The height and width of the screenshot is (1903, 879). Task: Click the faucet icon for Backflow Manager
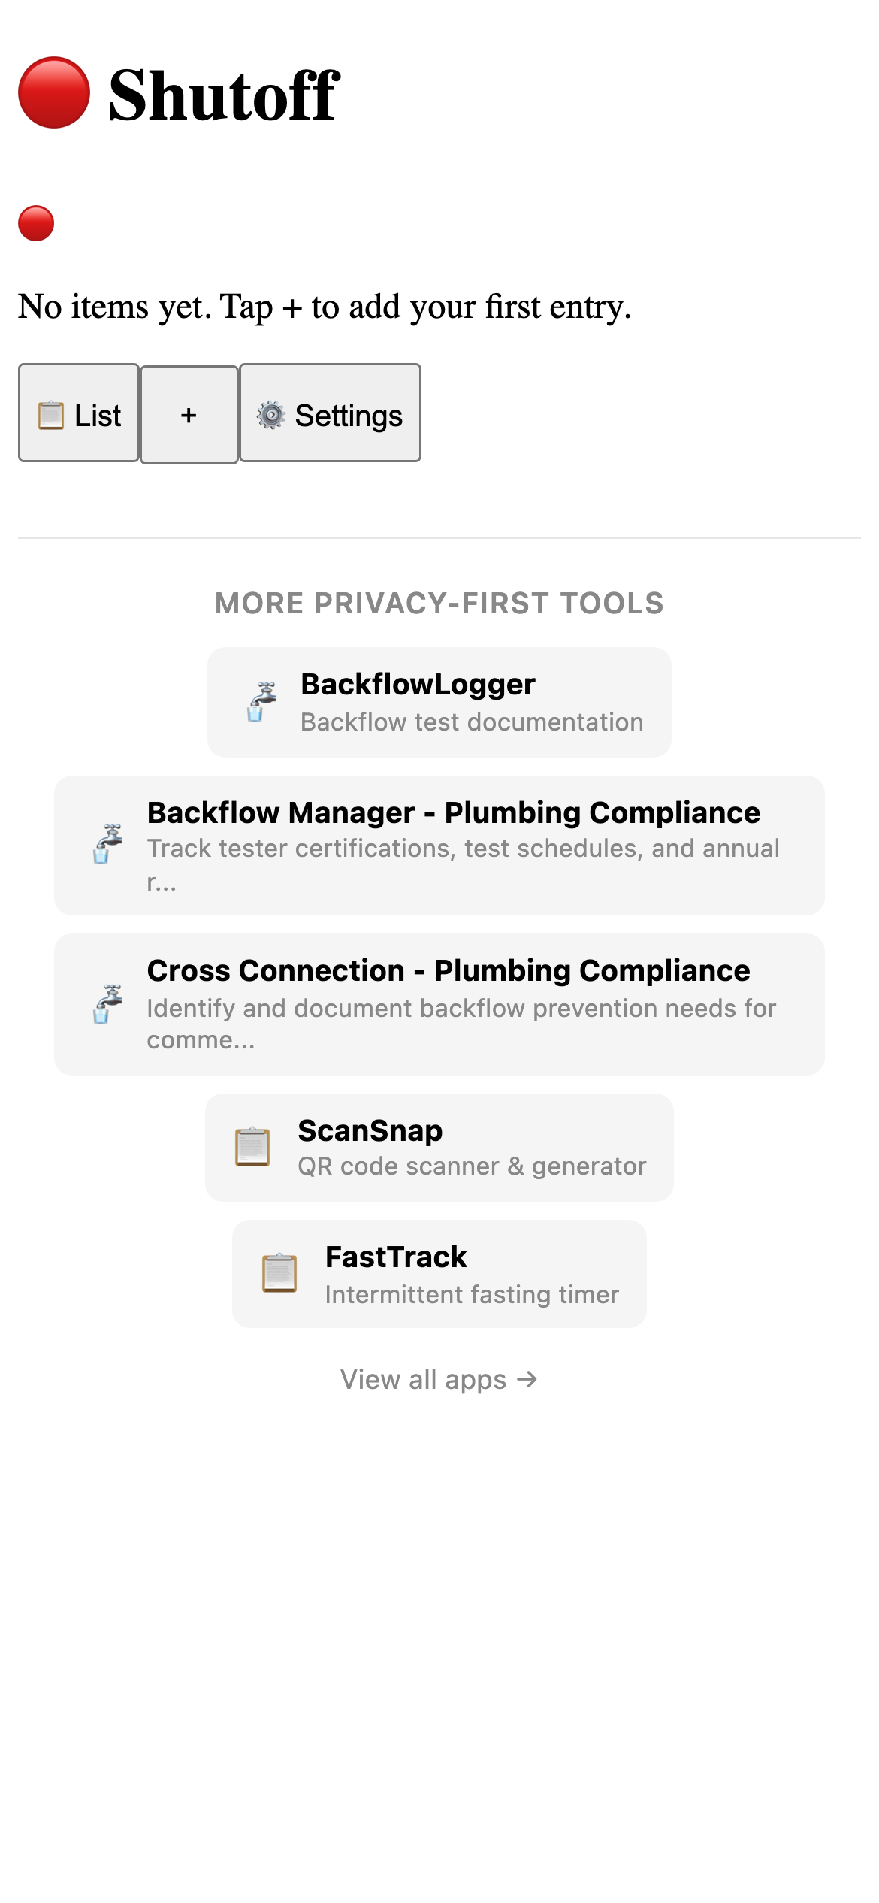coord(107,845)
